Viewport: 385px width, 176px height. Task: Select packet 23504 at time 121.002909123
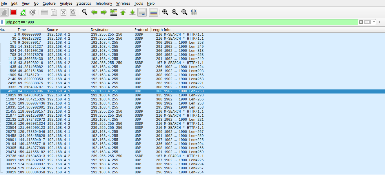(192, 128)
